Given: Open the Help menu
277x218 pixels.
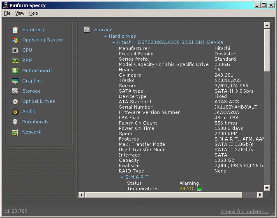Looking at the screenshot, I should click(34, 13).
